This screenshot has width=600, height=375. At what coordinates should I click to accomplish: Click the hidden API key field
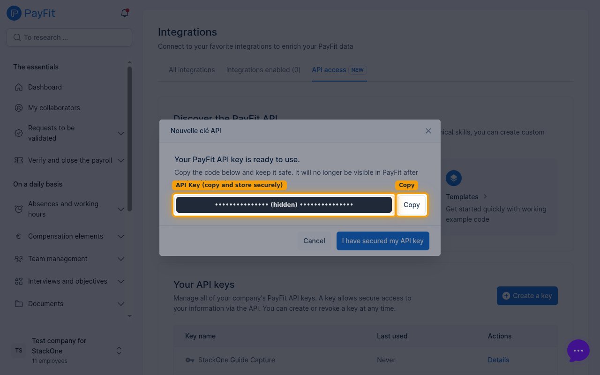coord(284,205)
